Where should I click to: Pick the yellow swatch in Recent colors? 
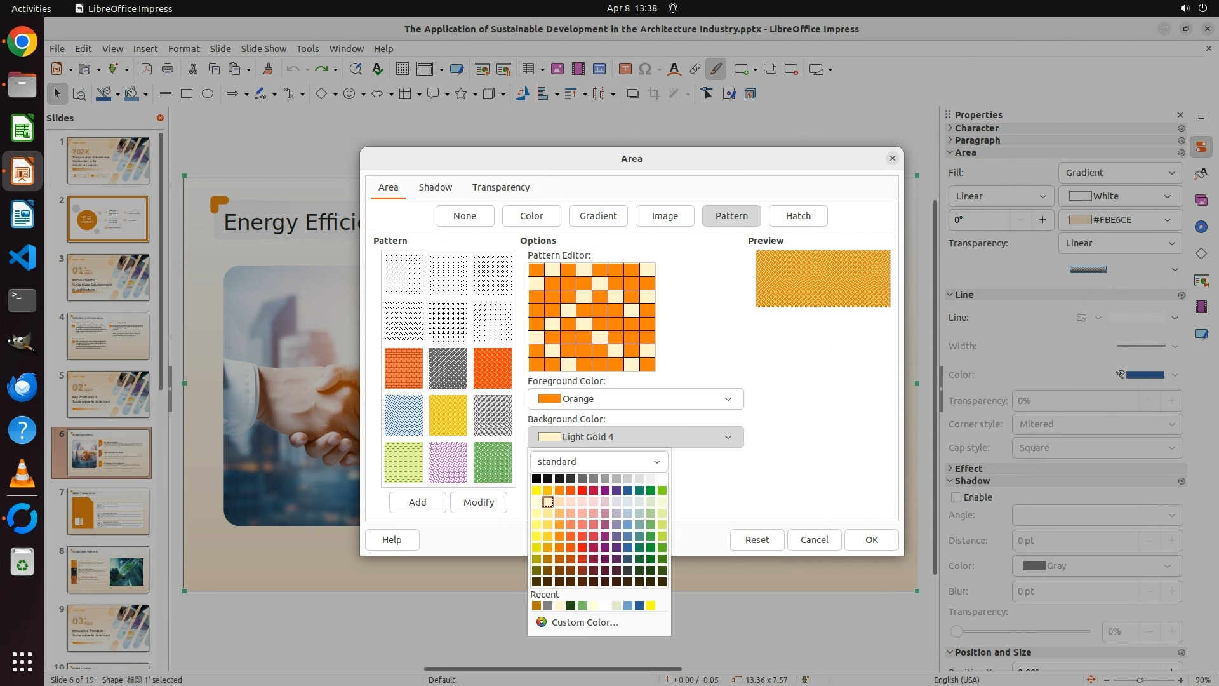pyautogui.click(x=651, y=606)
